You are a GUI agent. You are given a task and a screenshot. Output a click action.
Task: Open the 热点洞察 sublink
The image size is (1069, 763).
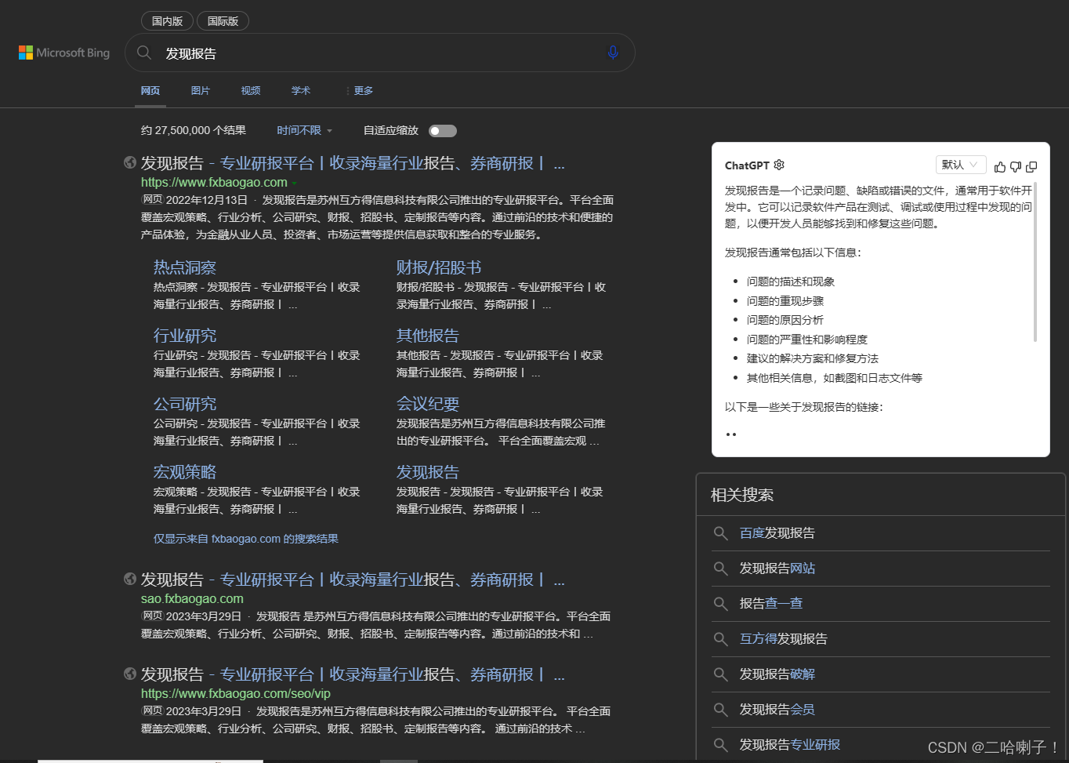(x=185, y=267)
